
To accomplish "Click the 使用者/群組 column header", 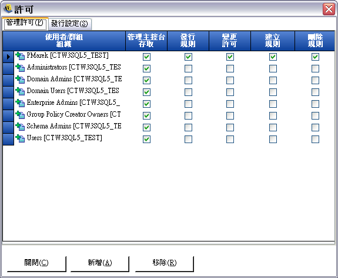I will pyautogui.click(x=64, y=41).
